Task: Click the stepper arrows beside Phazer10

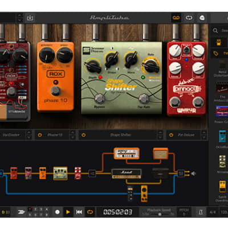Action: (x=73, y=135)
